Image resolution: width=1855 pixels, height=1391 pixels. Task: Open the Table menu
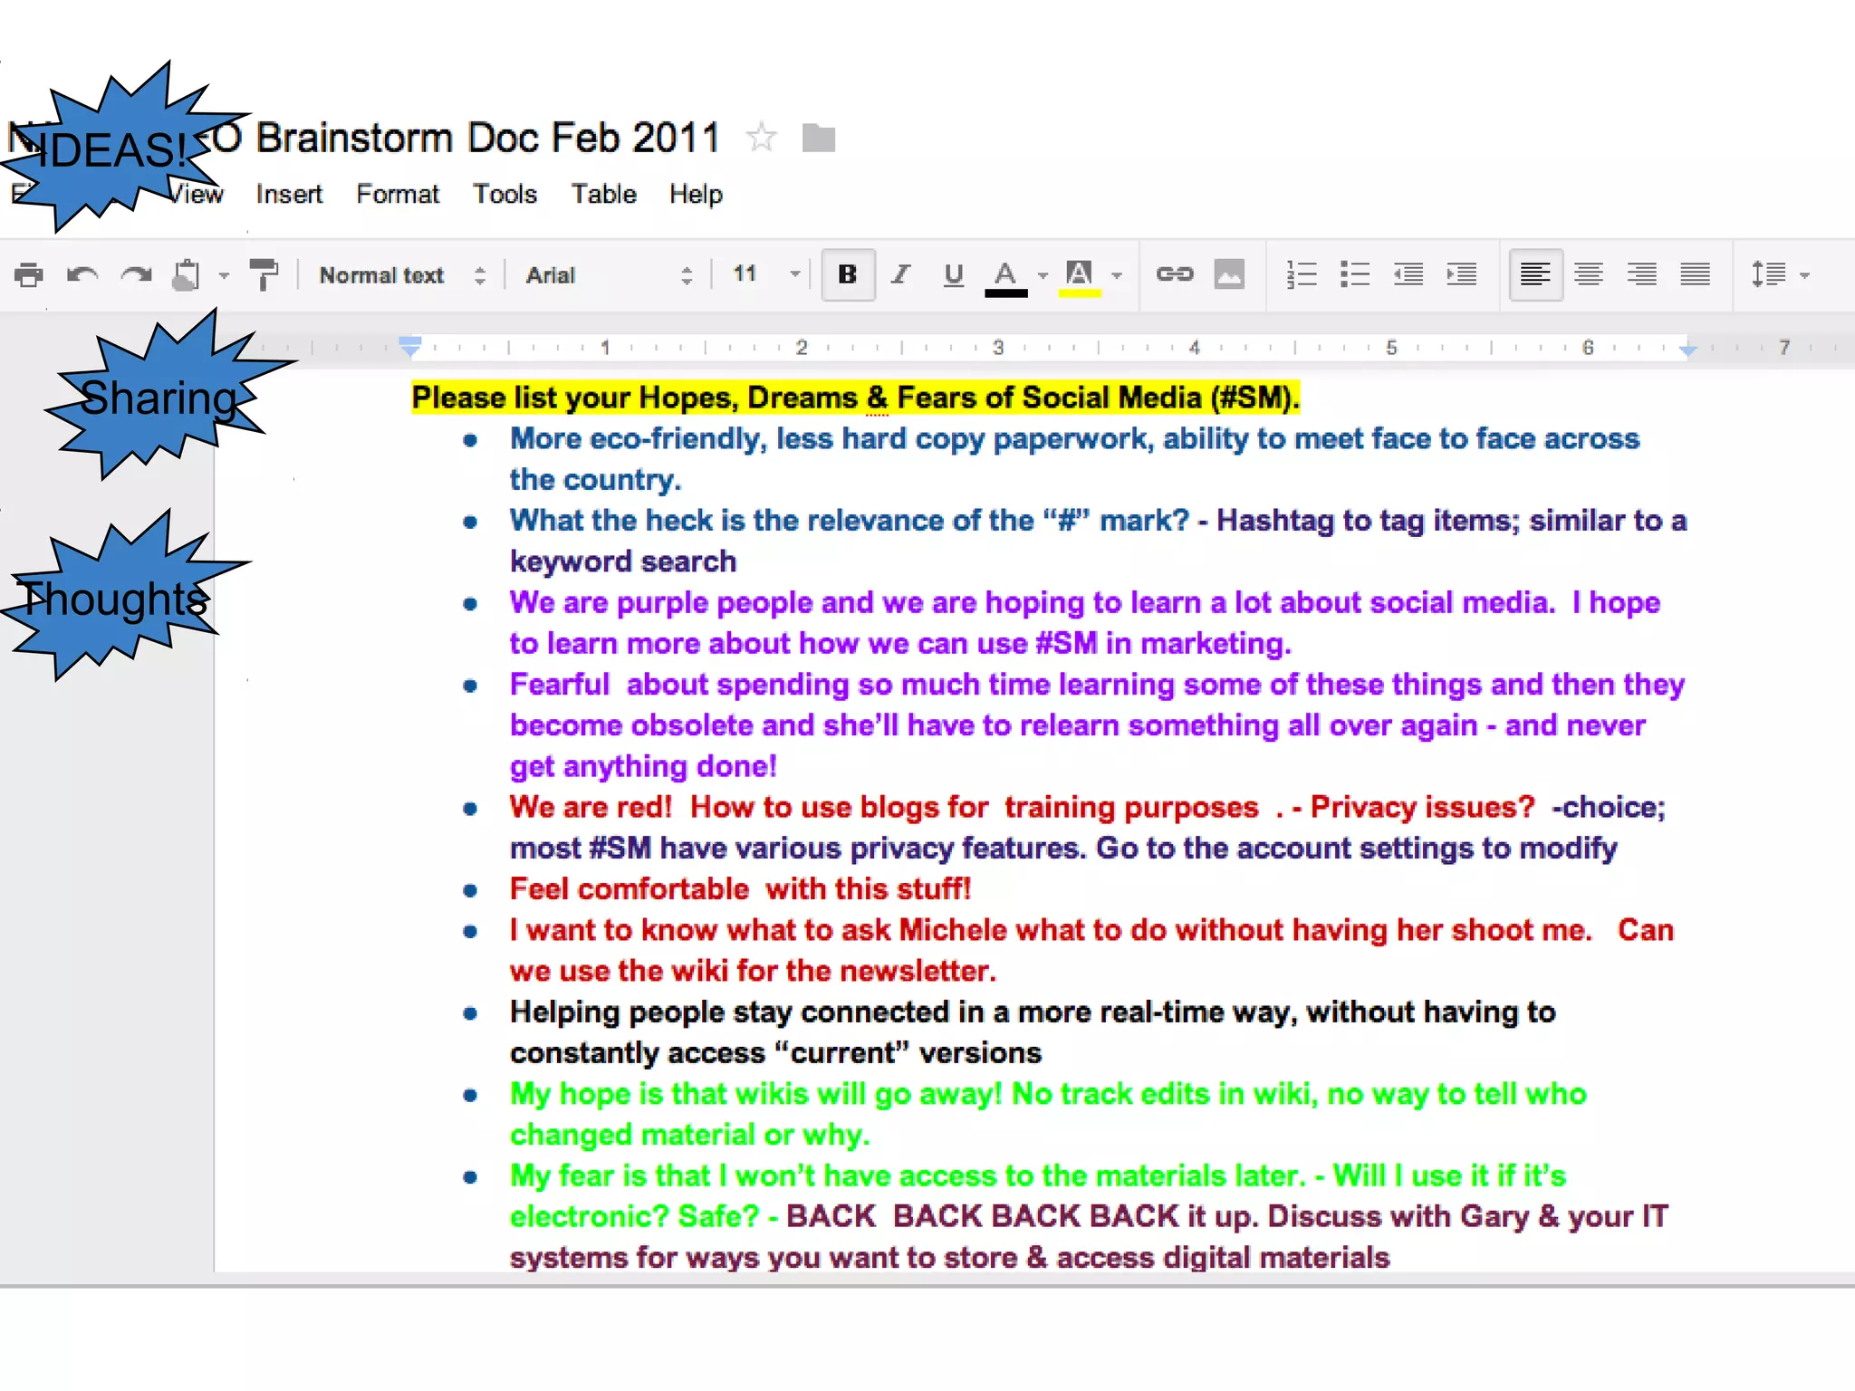(603, 194)
